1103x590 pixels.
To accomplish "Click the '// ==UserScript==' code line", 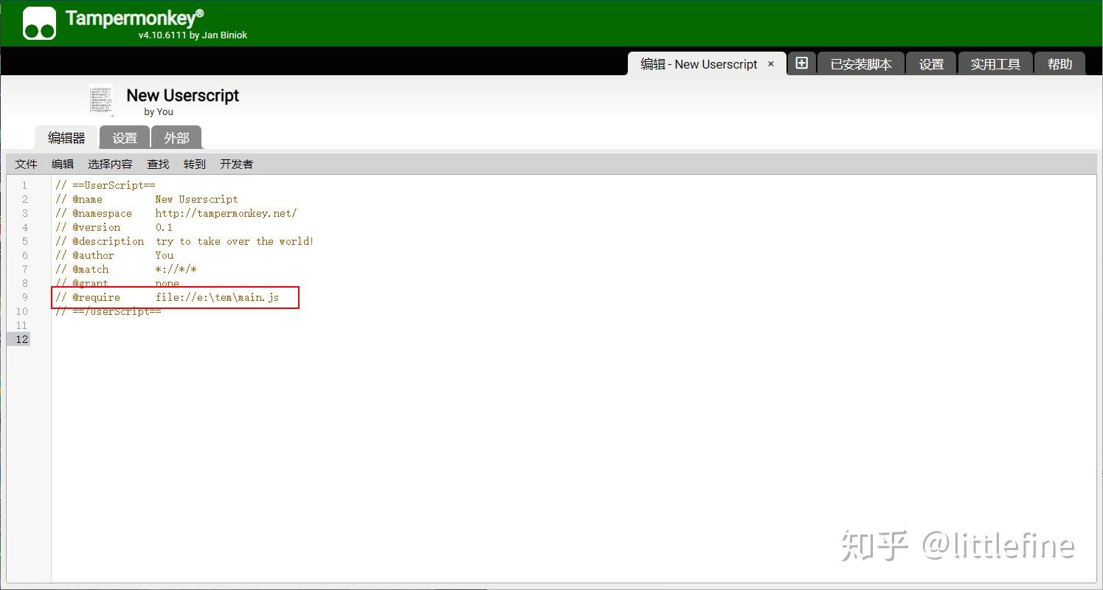I will click(x=106, y=185).
